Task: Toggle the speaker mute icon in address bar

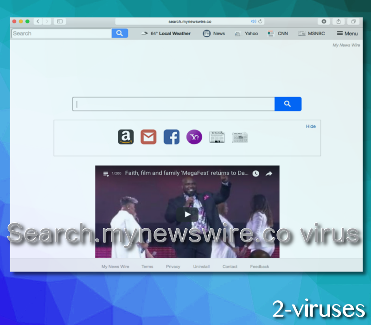Action: pos(254,21)
